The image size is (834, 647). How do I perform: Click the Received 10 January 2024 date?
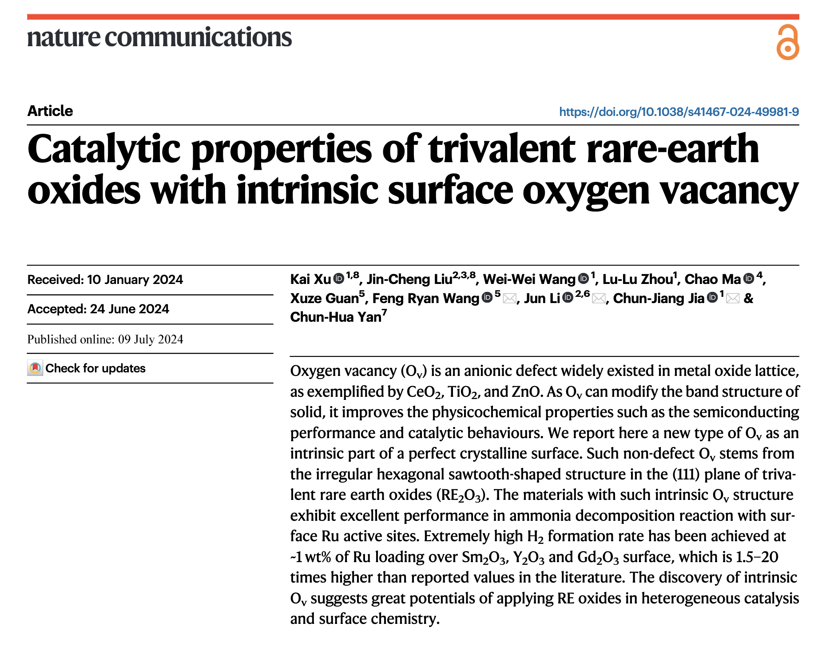pyautogui.click(x=105, y=280)
